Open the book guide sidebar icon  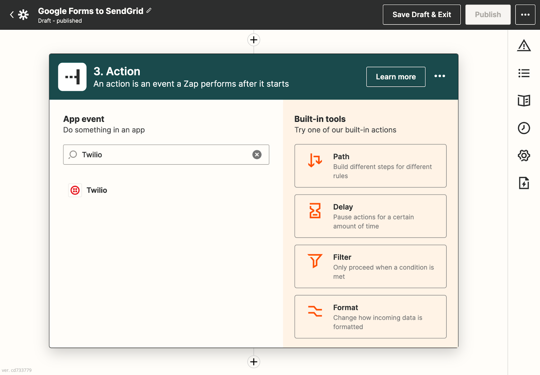pyautogui.click(x=524, y=100)
